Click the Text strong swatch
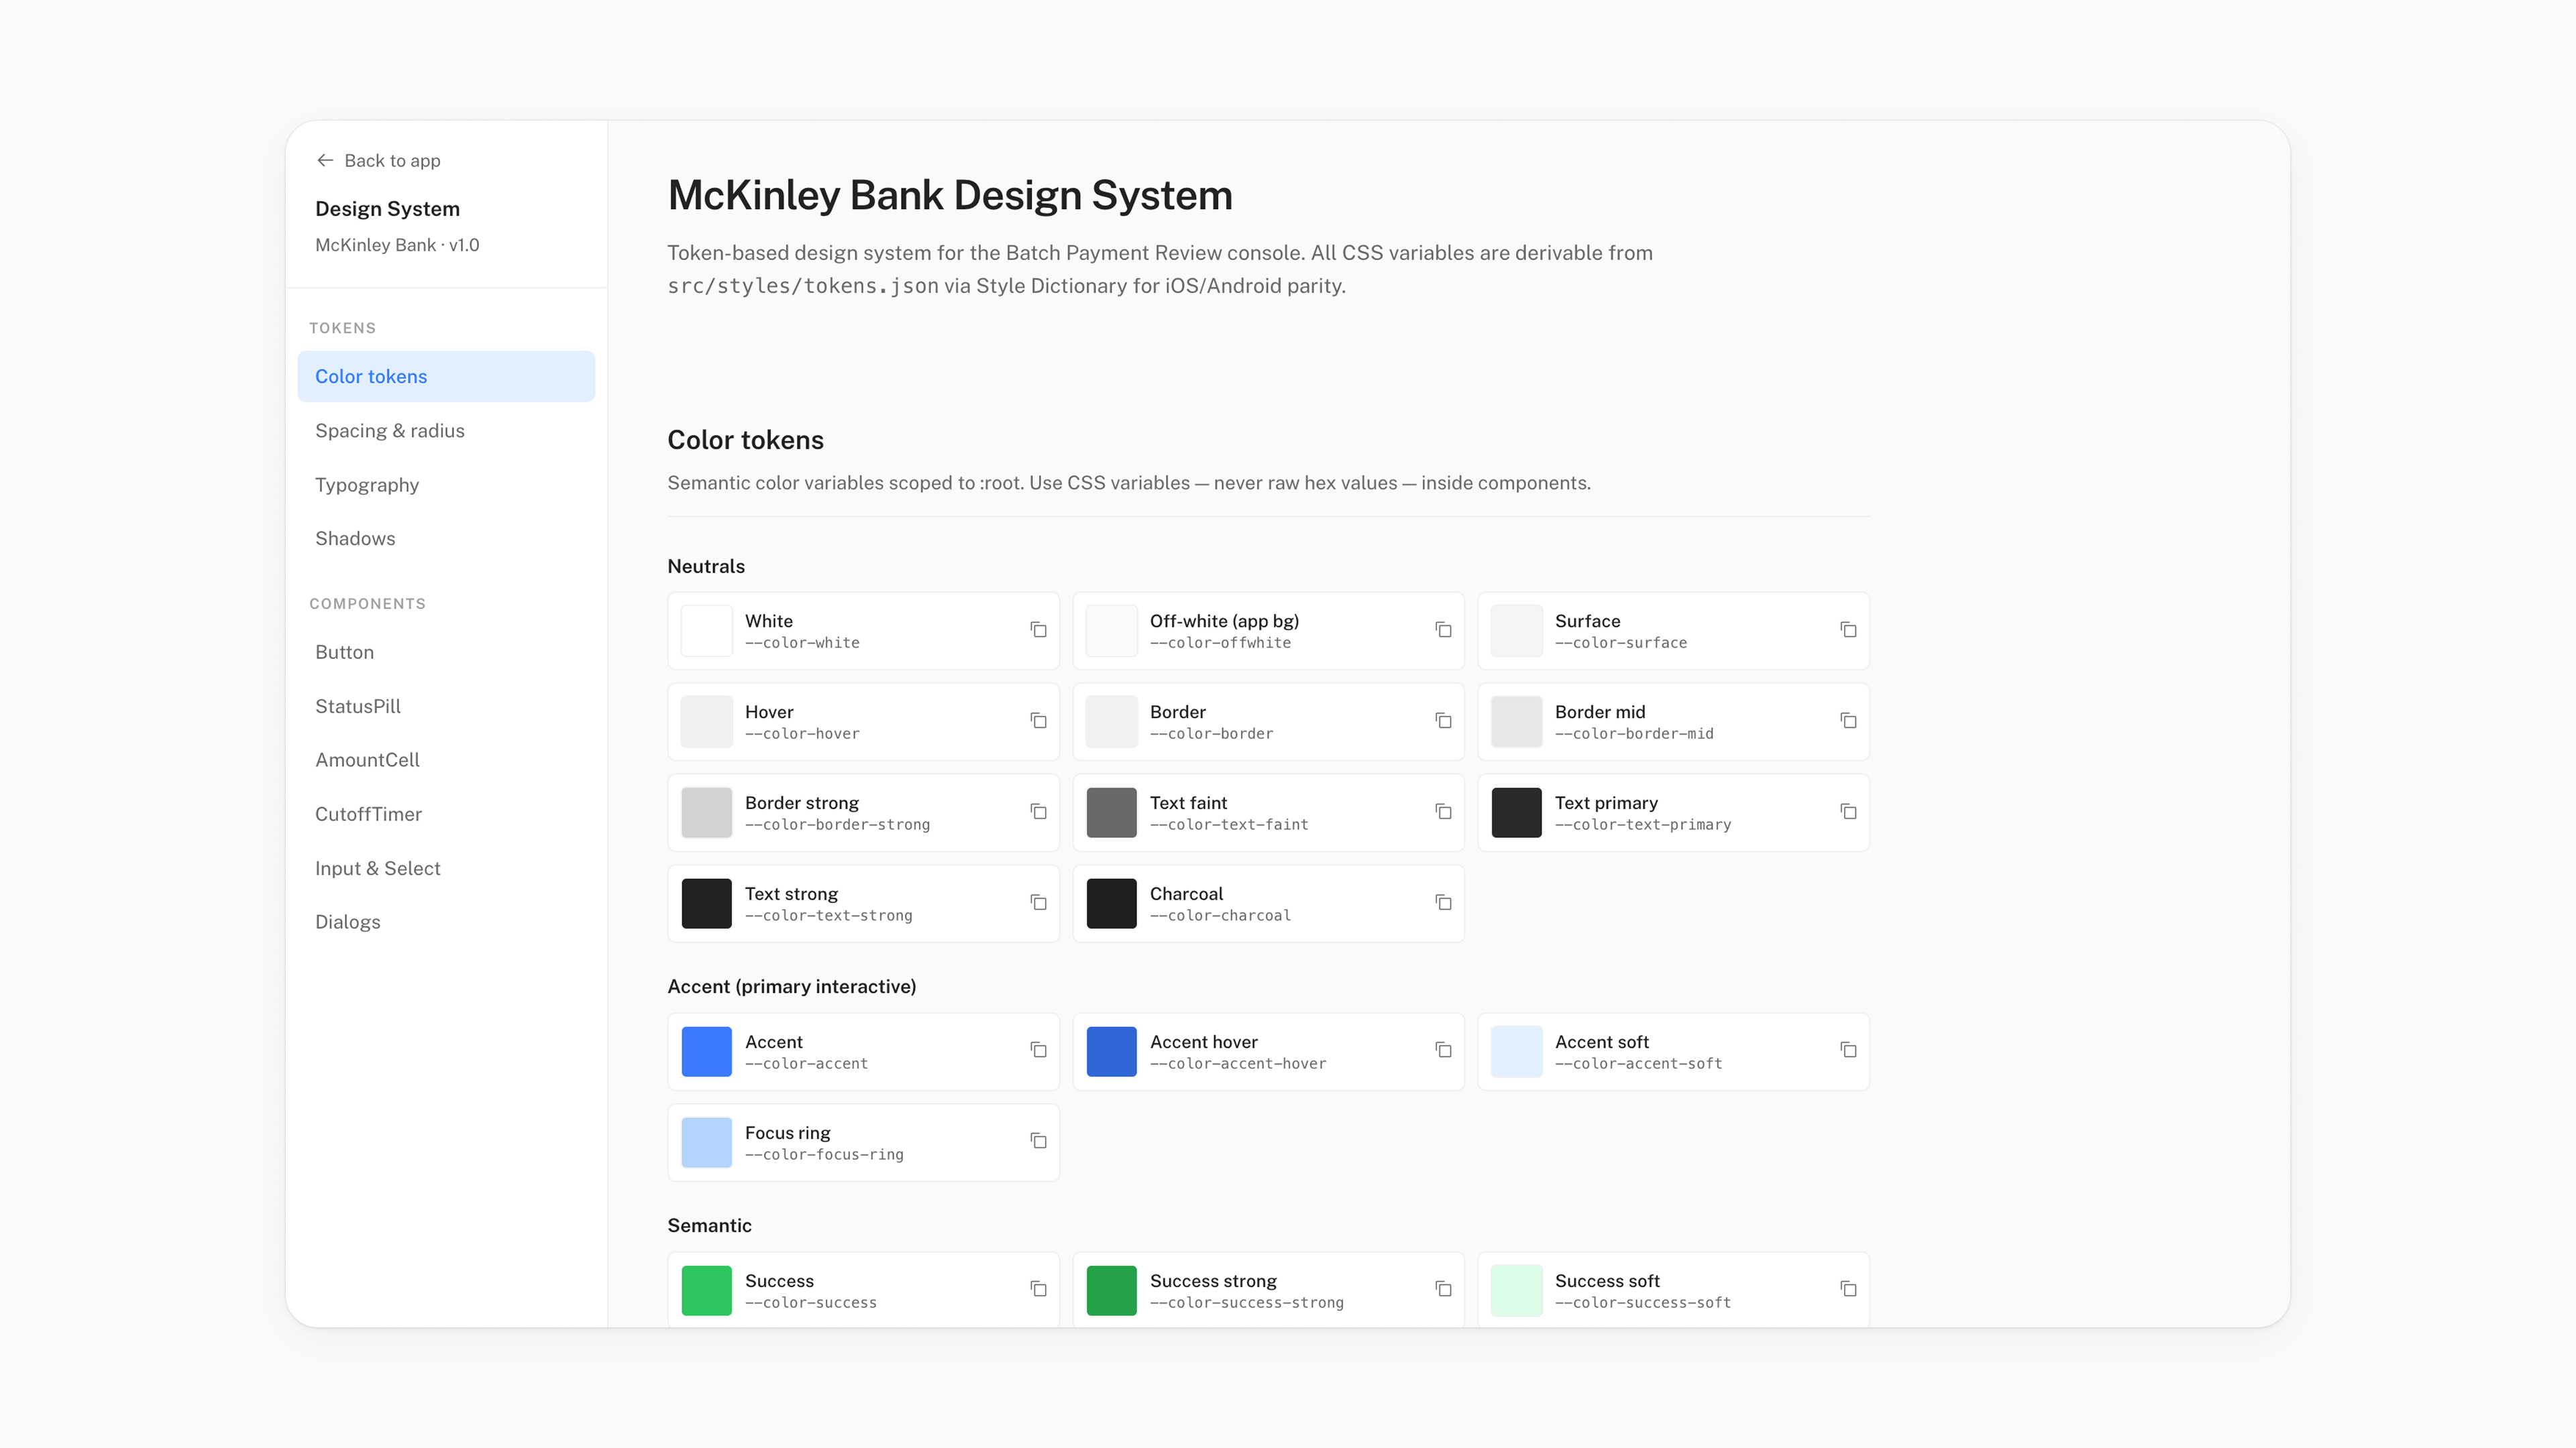Viewport: 2576px width, 1448px height. pyautogui.click(x=706, y=904)
